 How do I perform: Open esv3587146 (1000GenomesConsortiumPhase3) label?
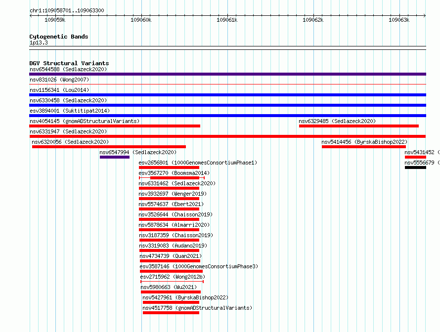199,266
